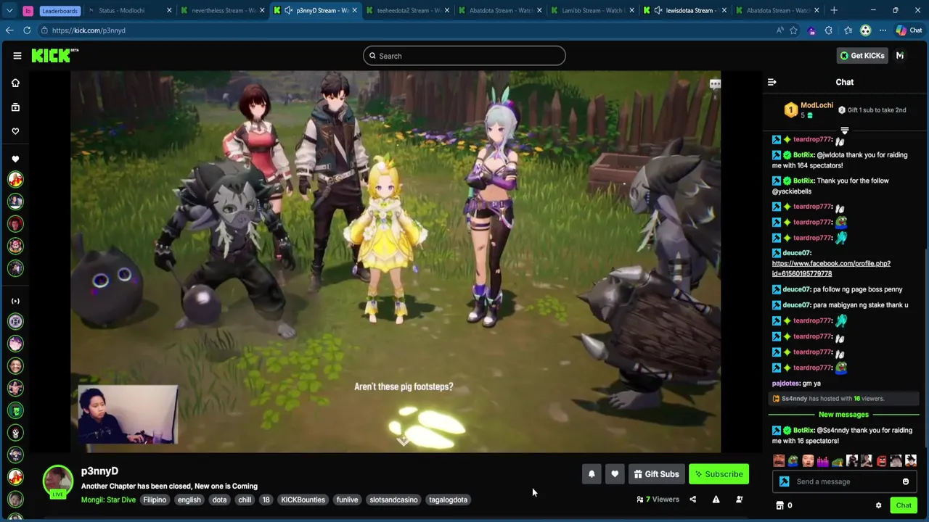Click the green Subscribe button
Viewport: 929px width, 522px height.
point(719,474)
